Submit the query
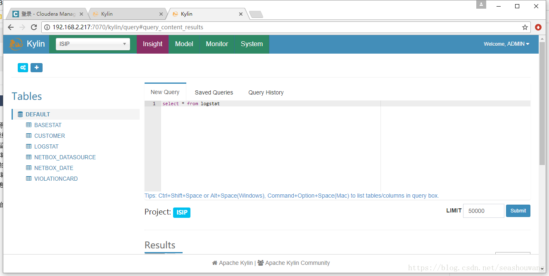 (518, 211)
